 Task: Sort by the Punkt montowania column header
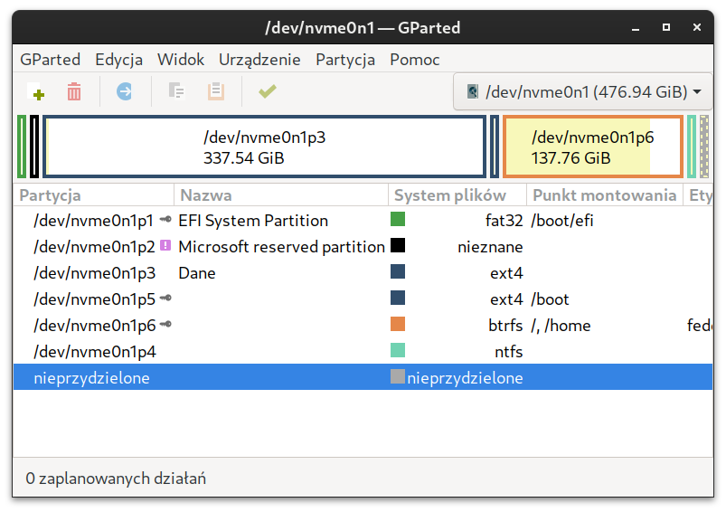click(603, 195)
